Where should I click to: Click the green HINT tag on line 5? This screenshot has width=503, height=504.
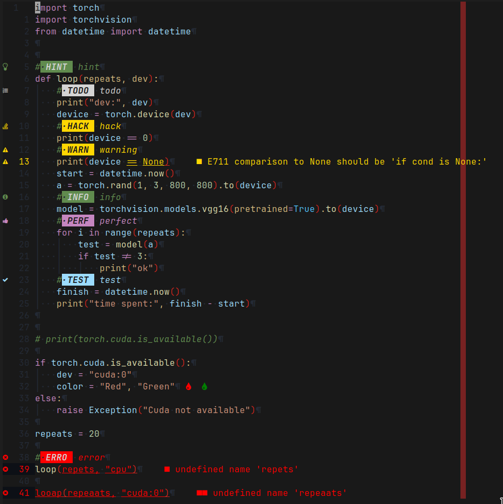click(55, 67)
